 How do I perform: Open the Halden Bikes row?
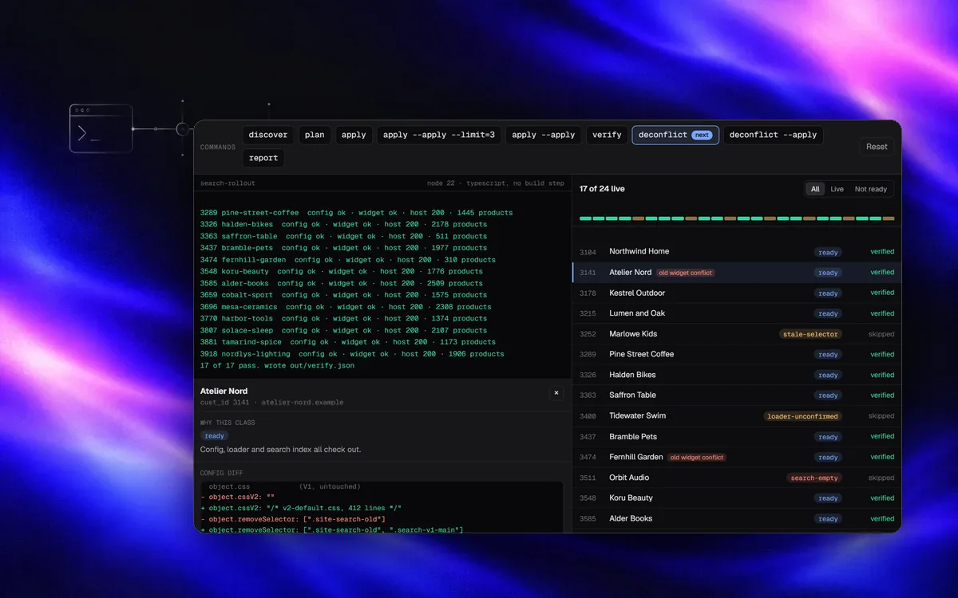[737, 375]
